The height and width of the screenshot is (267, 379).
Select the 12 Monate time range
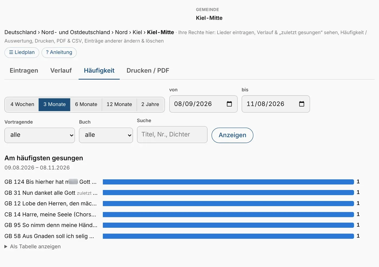119,104
